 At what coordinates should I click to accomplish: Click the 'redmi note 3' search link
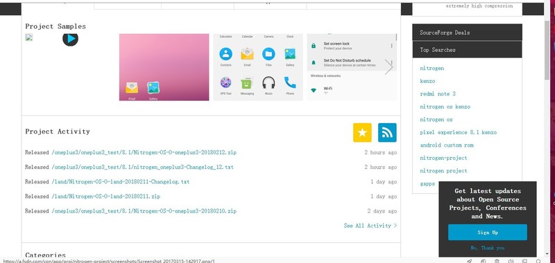point(438,94)
